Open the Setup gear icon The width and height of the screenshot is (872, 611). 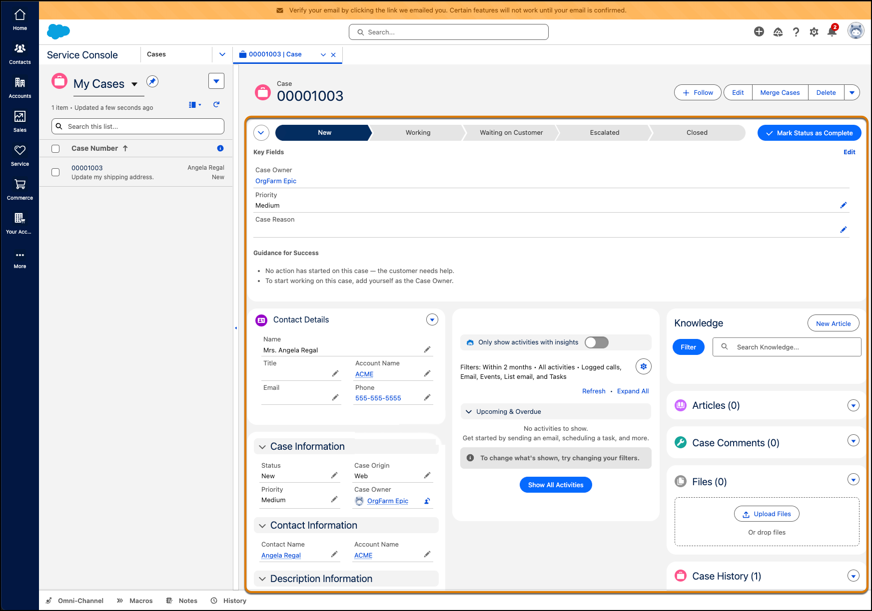(x=814, y=32)
